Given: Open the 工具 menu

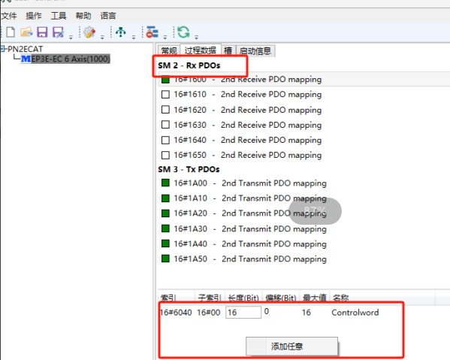Looking at the screenshot, I should [59, 16].
